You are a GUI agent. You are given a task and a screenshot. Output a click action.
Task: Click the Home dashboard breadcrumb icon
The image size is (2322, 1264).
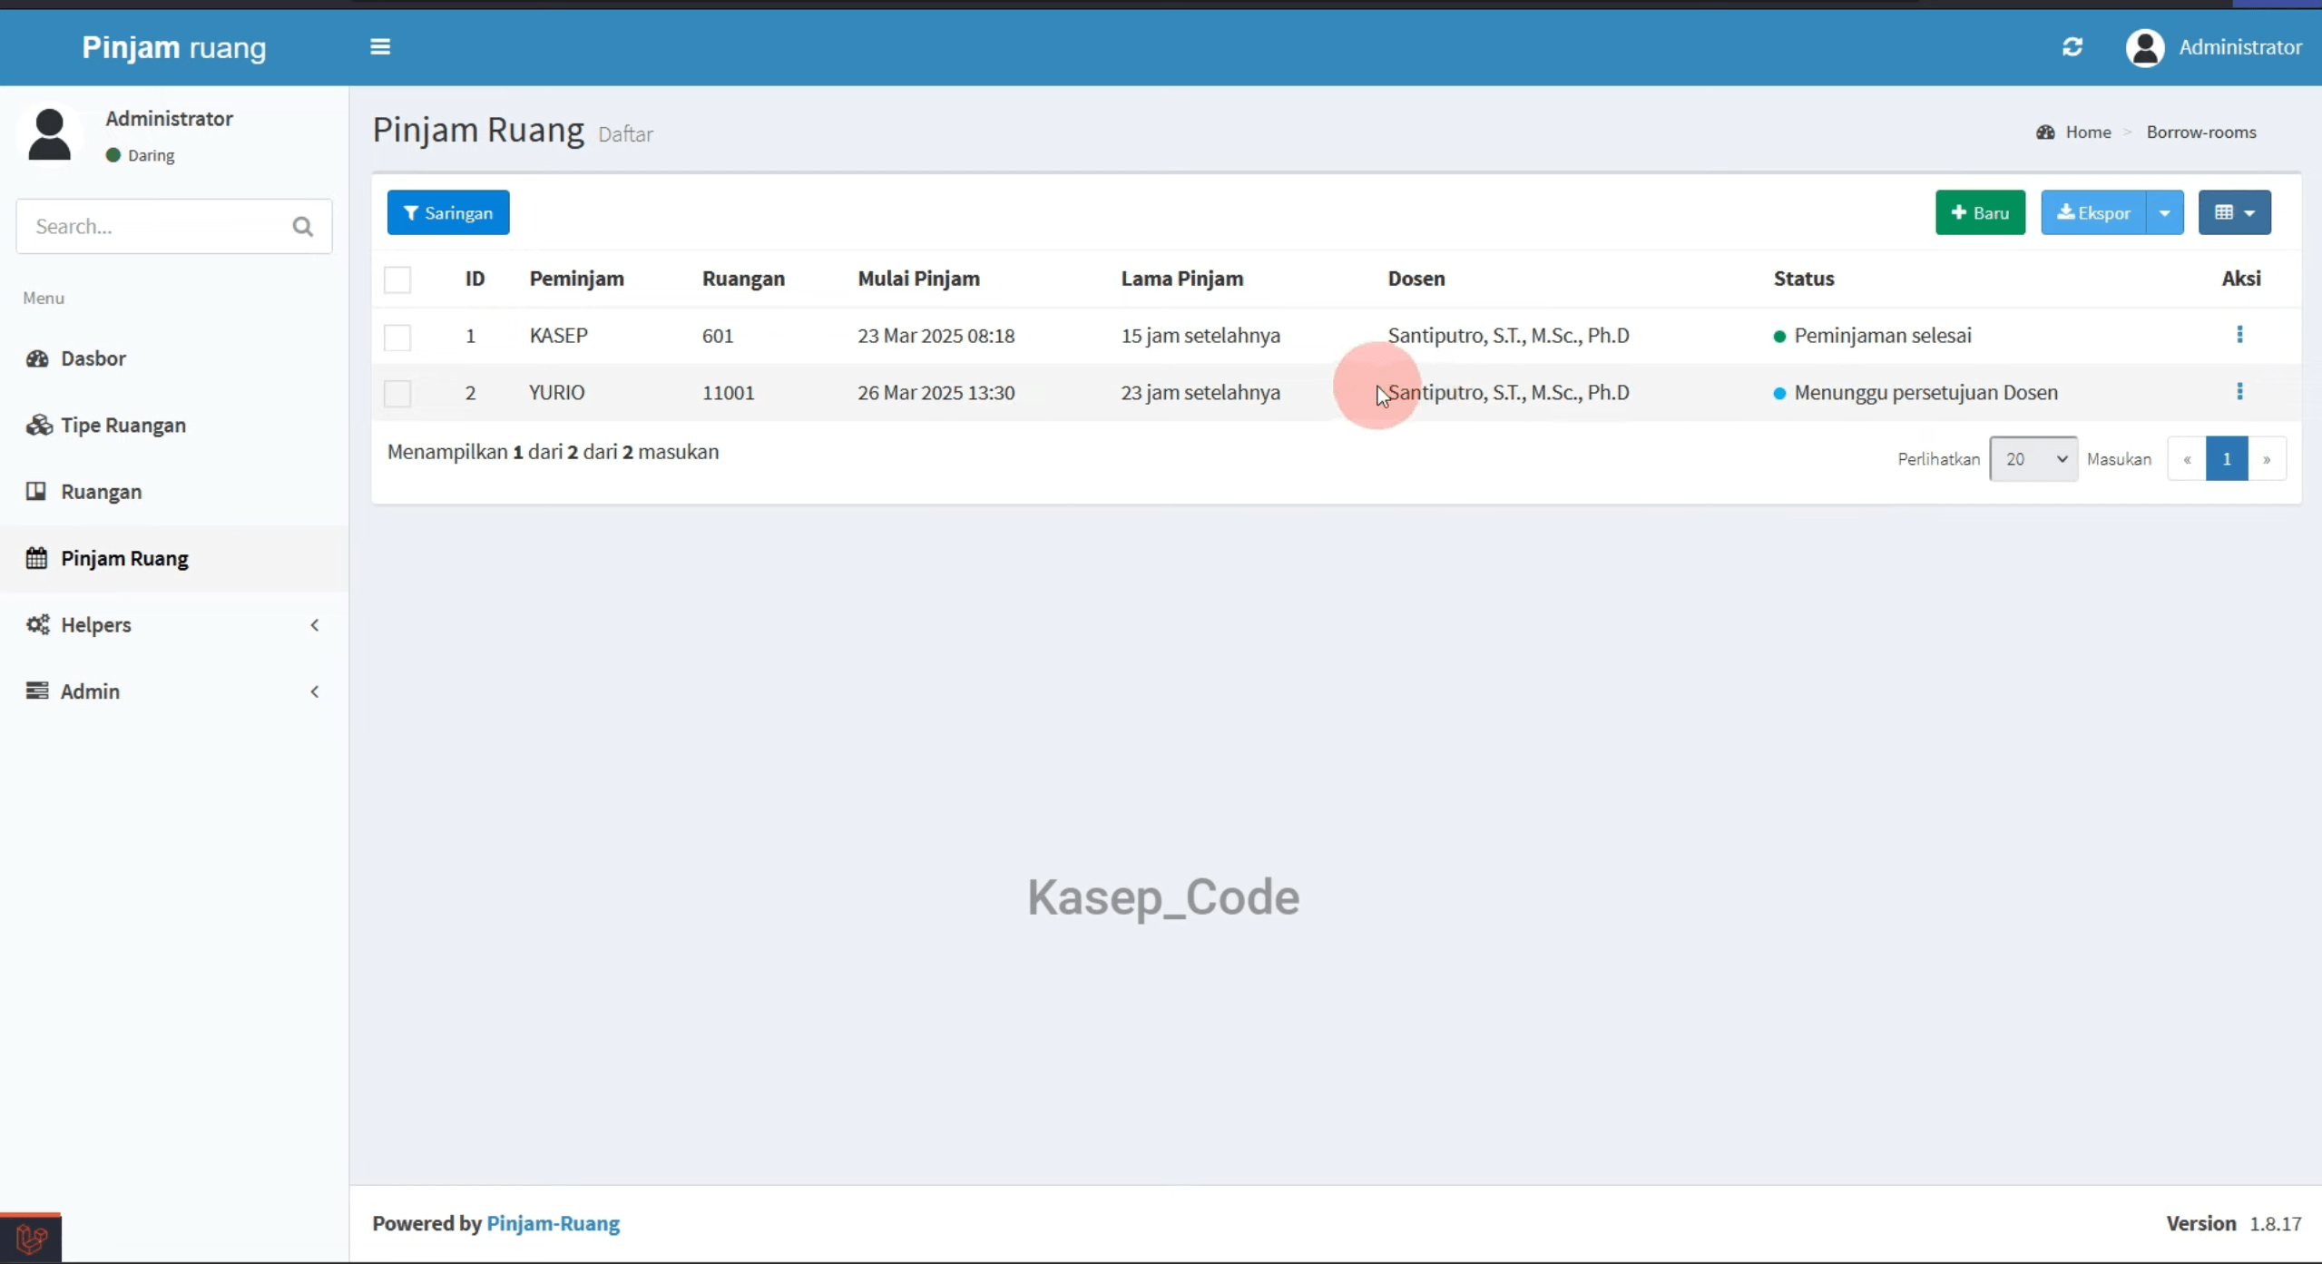click(2045, 132)
